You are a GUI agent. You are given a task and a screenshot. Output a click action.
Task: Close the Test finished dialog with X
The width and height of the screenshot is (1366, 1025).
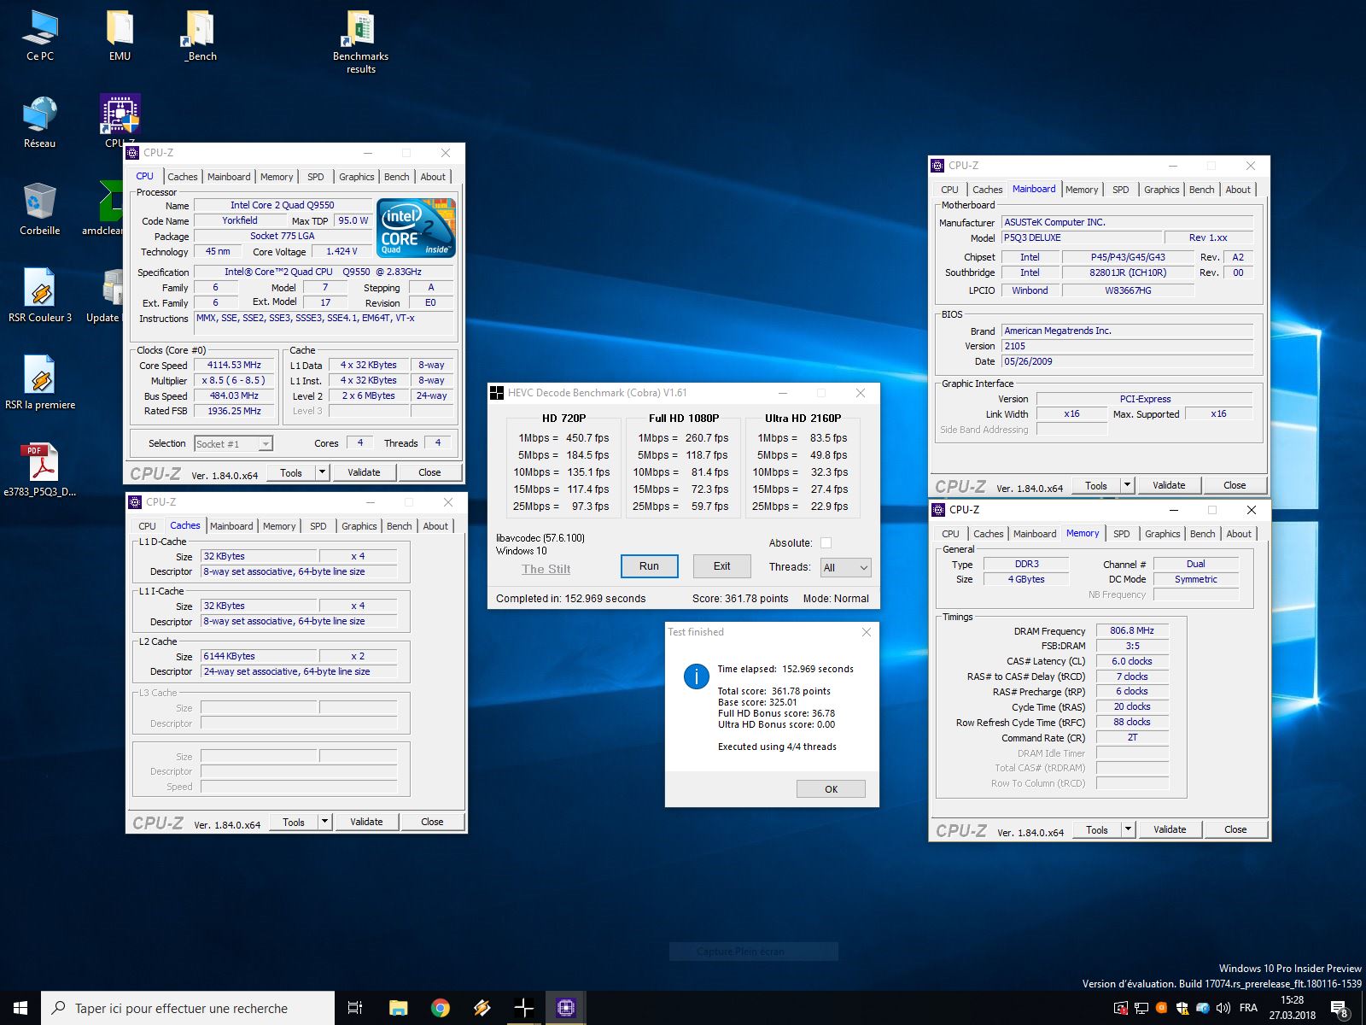(x=866, y=632)
